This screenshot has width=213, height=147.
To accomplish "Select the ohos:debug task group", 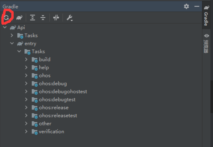I will click(52, 84).
